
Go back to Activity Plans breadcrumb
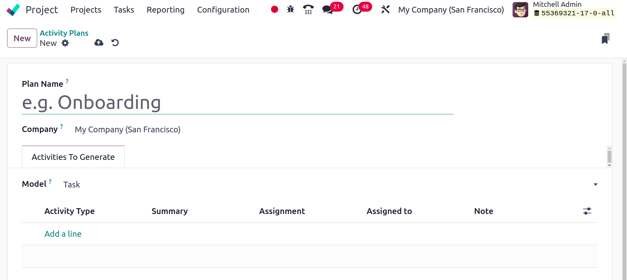[64, 33]
